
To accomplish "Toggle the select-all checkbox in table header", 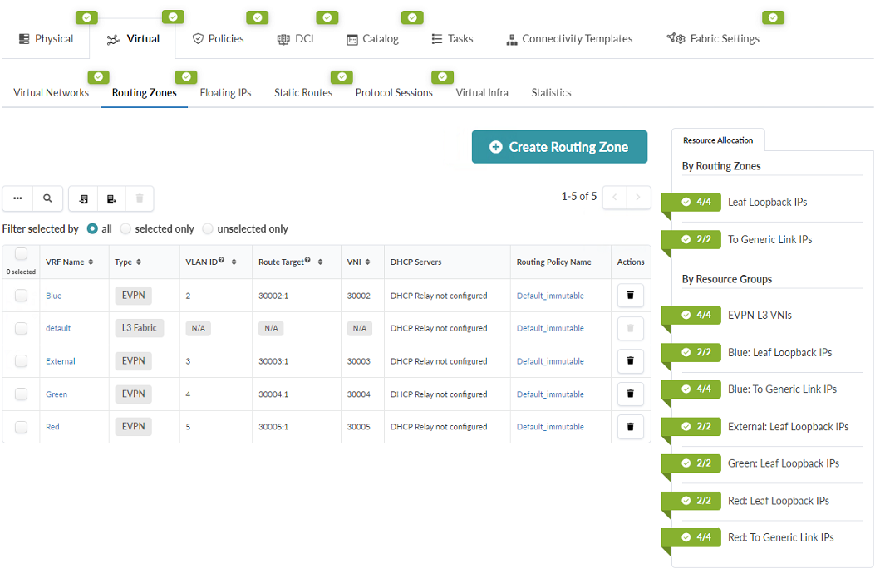I will coord(21,254).
